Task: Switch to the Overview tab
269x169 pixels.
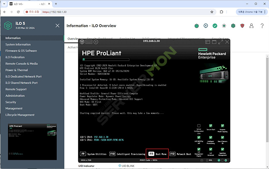Action: pos(73,39)
